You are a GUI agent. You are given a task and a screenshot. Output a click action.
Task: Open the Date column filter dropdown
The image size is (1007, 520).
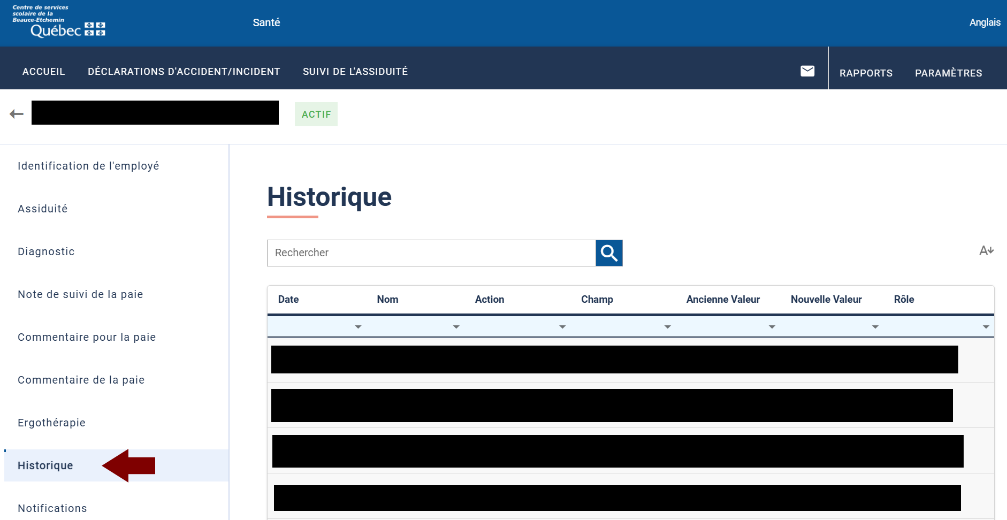point(358,326)
